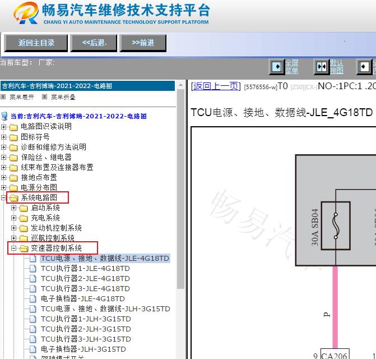This screenshot has height=359, width=376.
Task: Open the TCU执行器3-JLH-3G15TD diagram
Action: [x=86, y=339]
